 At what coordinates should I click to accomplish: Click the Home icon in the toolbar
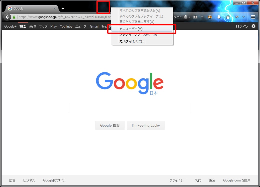[228, 17]
